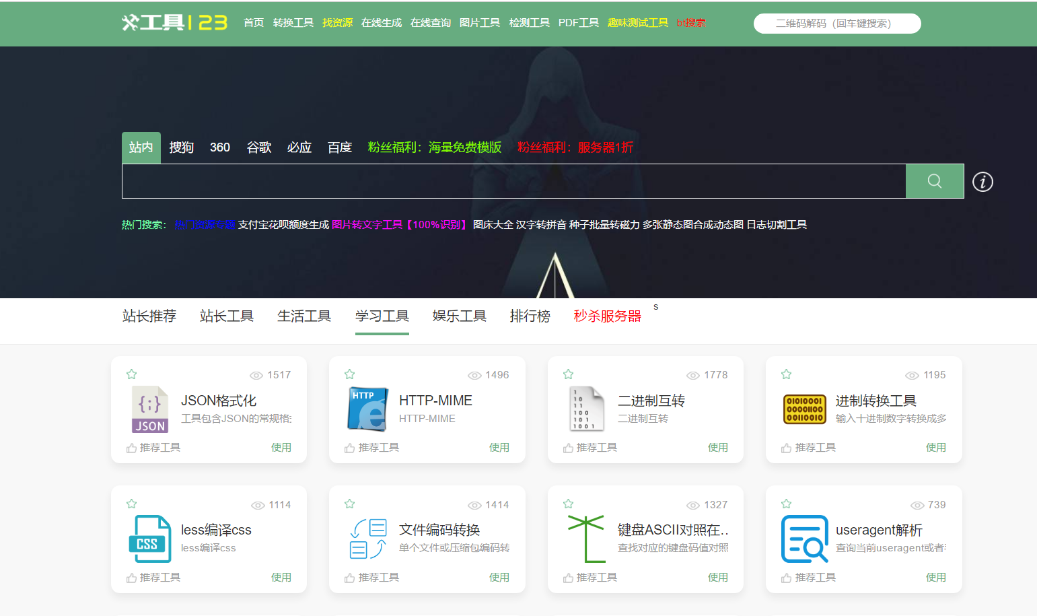Click the info circle beside search bar
Image resolution: width=1037 pixels, height=616 pixels.
(982, 181)
